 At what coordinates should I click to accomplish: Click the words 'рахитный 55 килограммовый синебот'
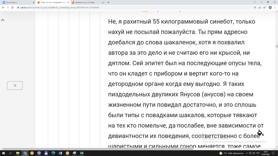tap(178, 22)
